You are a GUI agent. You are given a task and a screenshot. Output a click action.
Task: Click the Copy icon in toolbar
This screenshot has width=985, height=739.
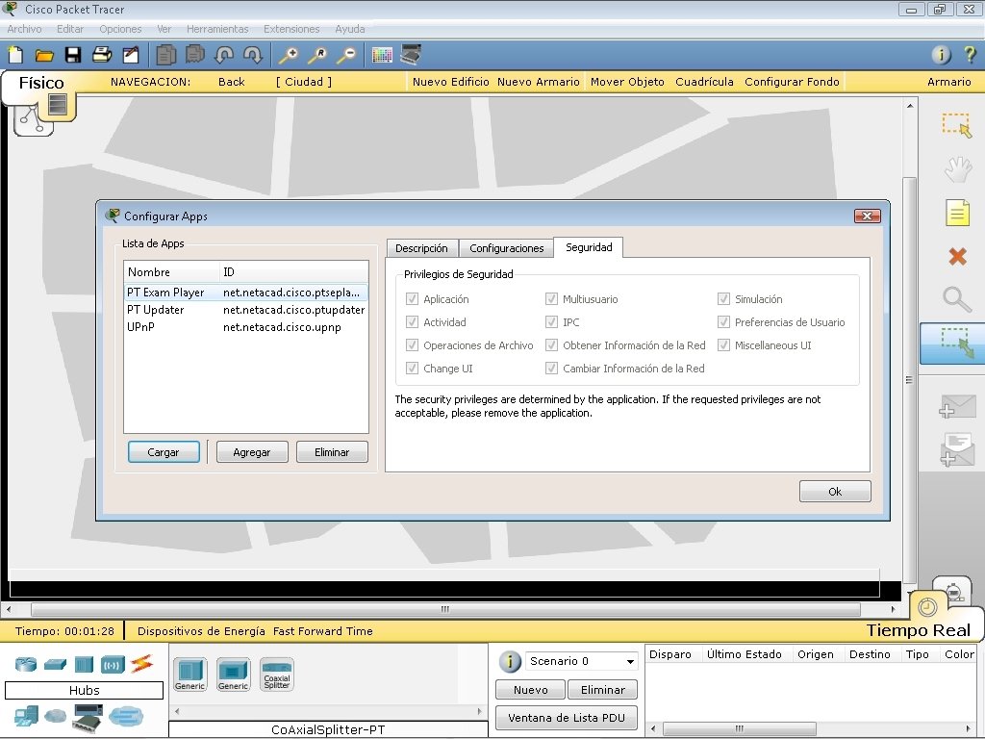165,55
